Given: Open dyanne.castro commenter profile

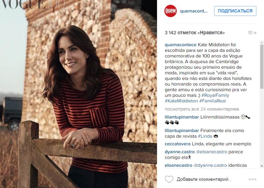Looking at the screenshot, I should 180,152.
